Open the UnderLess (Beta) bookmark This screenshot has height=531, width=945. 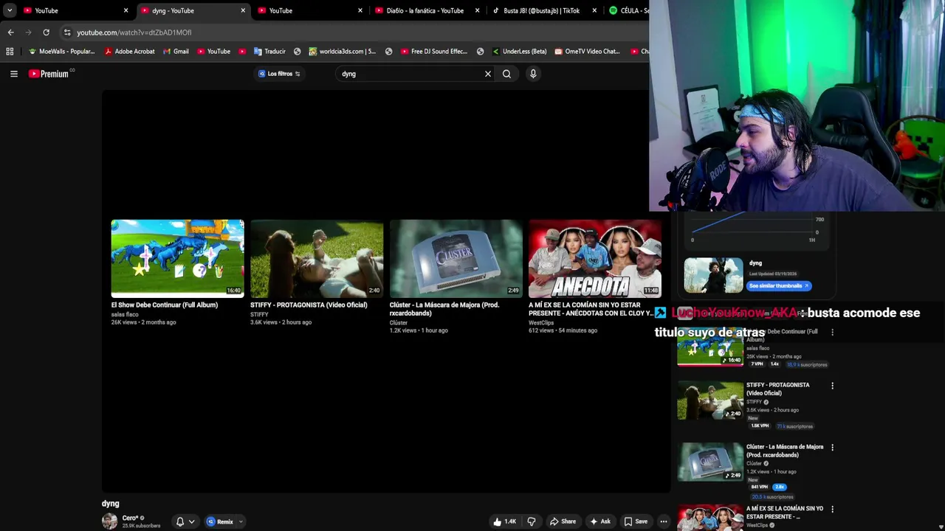click(519, 52)
